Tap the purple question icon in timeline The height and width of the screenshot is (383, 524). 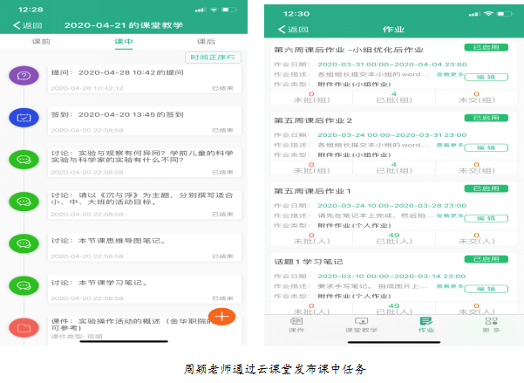click(x=24, y=76)
